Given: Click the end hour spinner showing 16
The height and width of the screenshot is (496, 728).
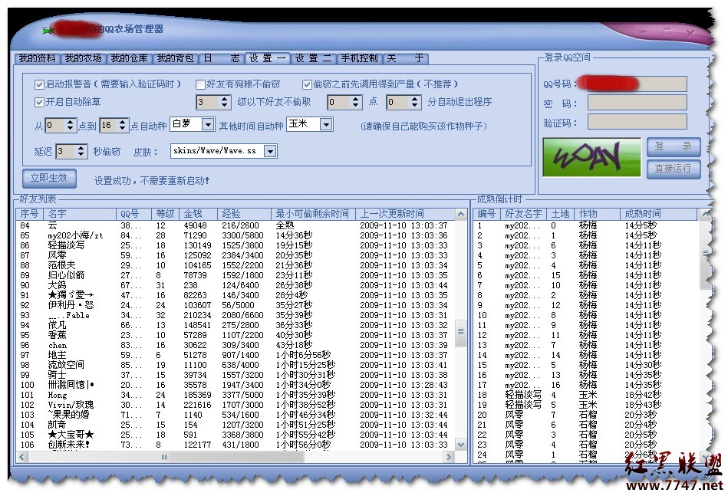Looking at the screenshot, I should point(114,125).
